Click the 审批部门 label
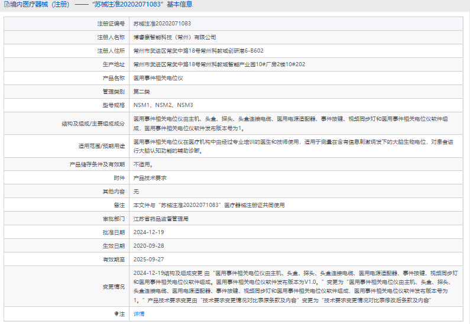This screenshot has height=324, width=470. [x=114, y=219]
